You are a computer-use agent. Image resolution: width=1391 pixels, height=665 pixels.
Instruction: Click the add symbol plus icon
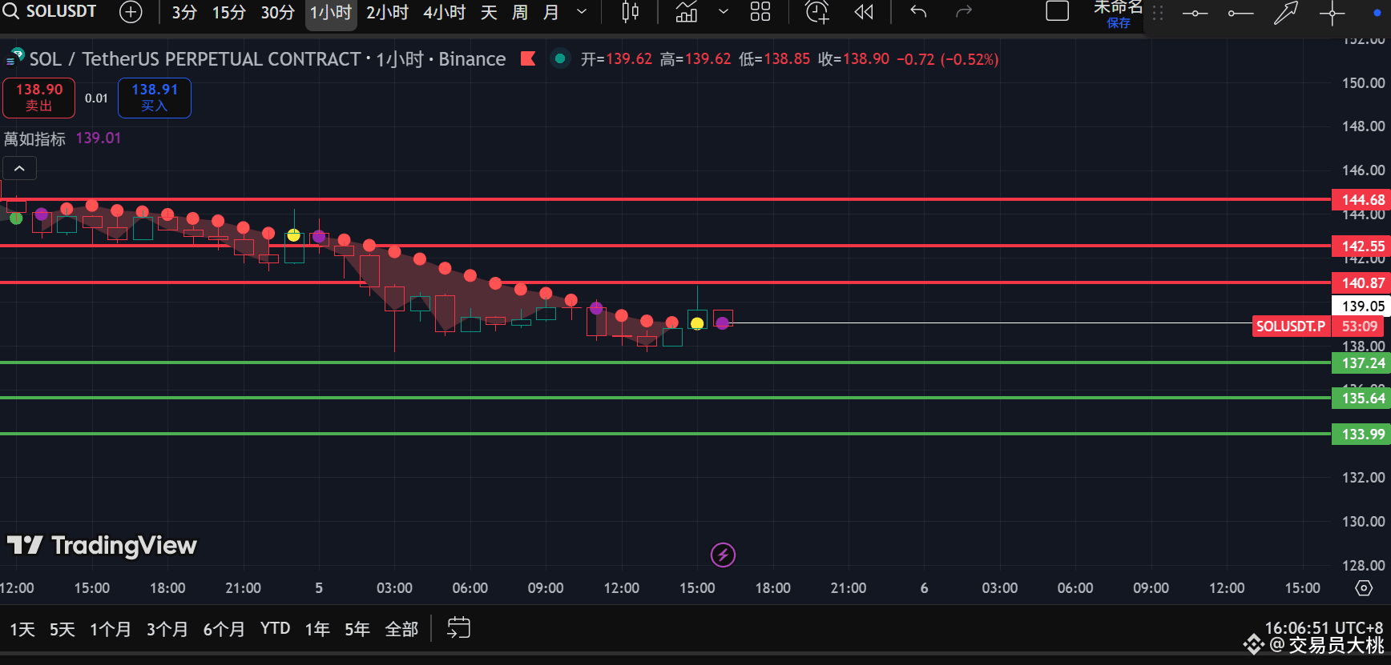pos(131,12)
